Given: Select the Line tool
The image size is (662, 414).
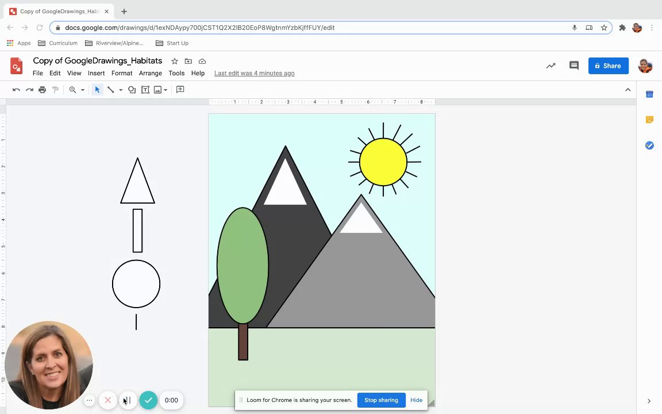Looking at the screenshot, I should [111, 90].
